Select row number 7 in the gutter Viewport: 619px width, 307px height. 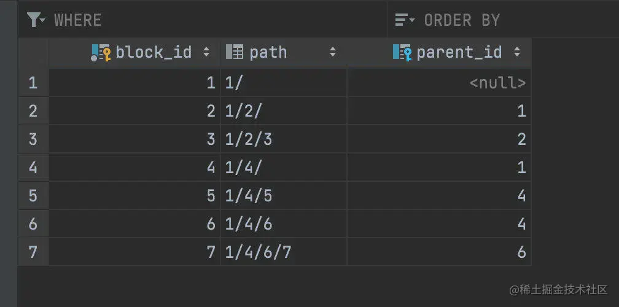[33, 252]
